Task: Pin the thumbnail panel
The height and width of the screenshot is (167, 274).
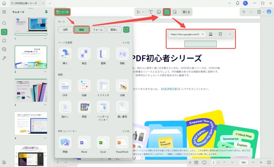Action: 46,12
